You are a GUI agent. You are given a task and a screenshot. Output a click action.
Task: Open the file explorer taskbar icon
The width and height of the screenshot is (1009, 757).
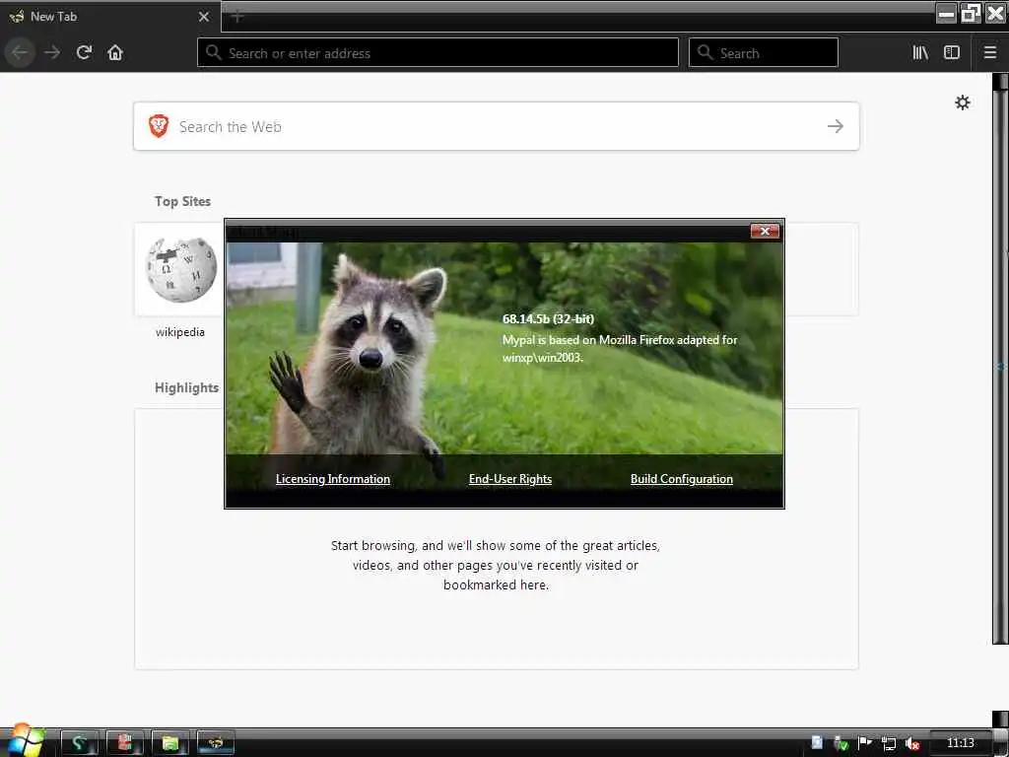pos(169,743)
